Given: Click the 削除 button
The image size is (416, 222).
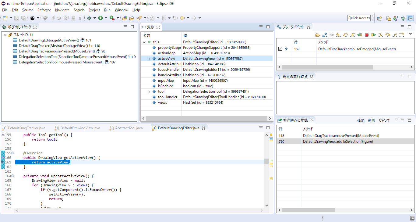Looking at the screenshot, I should point(372,121).
